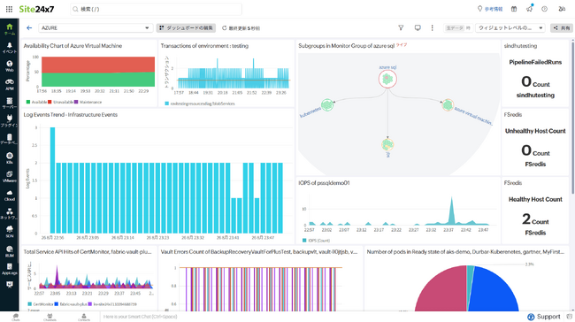The height and width of the screenshot is (322, 575).
Task: Select the azure virtual machine subgroup node
Action: click(448, 105)
